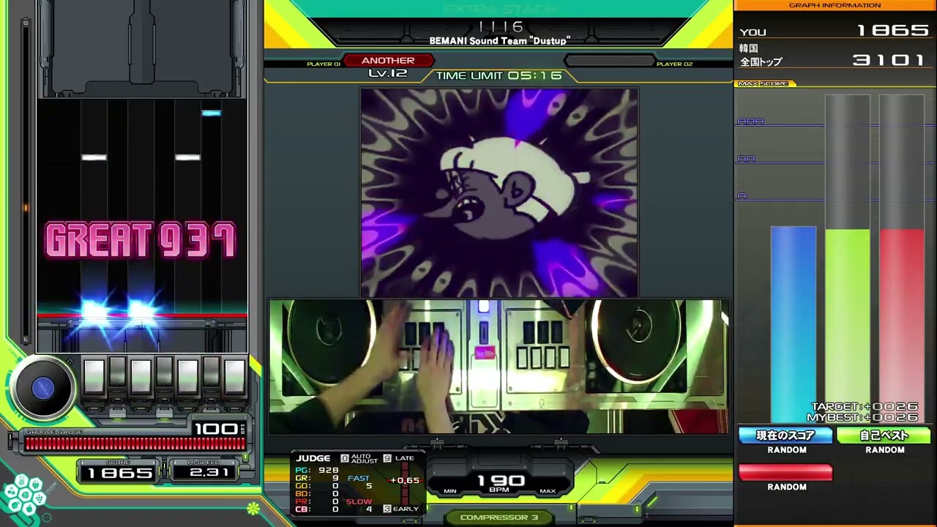Click the song title BEMANI Sound Team "Dustup"
Image resolution: width=937 pixels, height=527 pixels.
point(499,41)
